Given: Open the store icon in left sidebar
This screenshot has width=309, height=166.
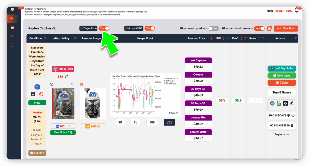Looking at the screenshot, I should point(12,18).
